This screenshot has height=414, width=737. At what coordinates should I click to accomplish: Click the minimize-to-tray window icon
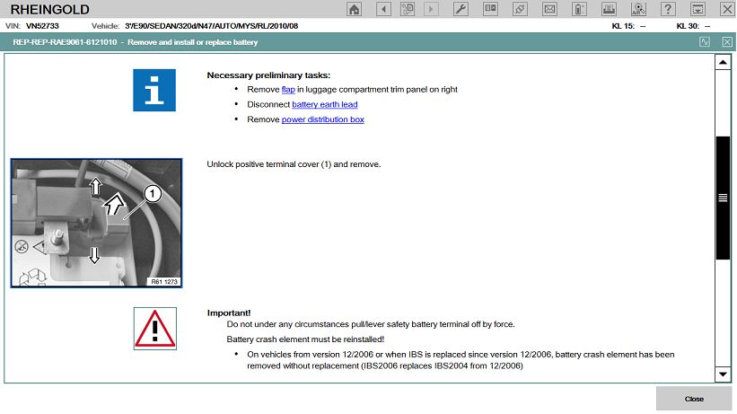[x=698, y=9]
